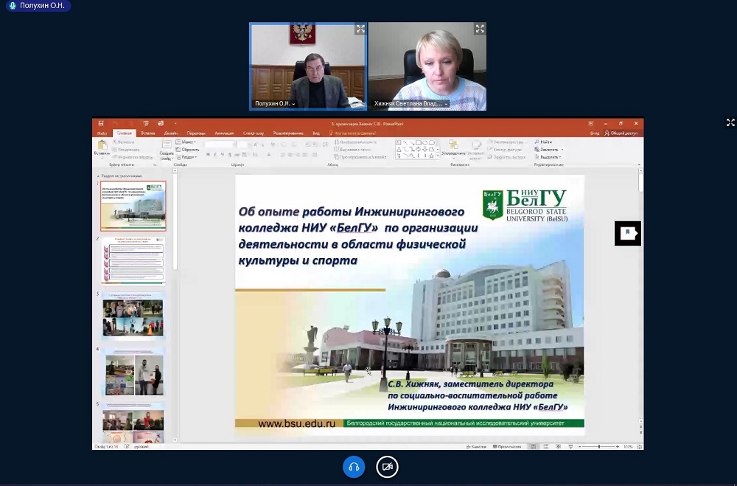Open the Полухин О.Н. video name dropdown
This screenshot has width=737, height=486.
pos(294,104)
